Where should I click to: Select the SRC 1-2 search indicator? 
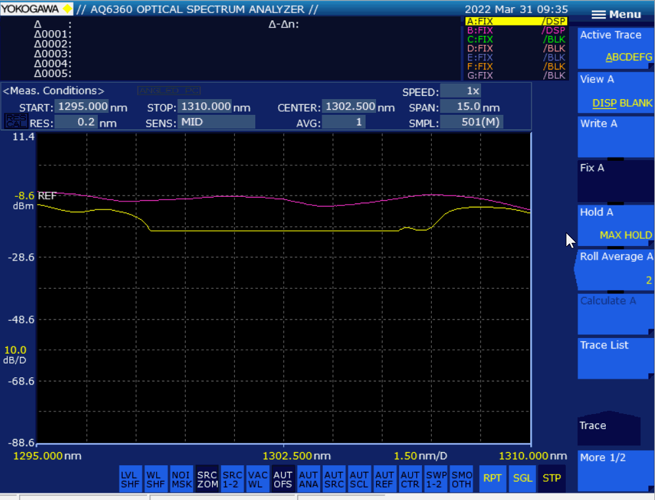(x=232, y=479)
